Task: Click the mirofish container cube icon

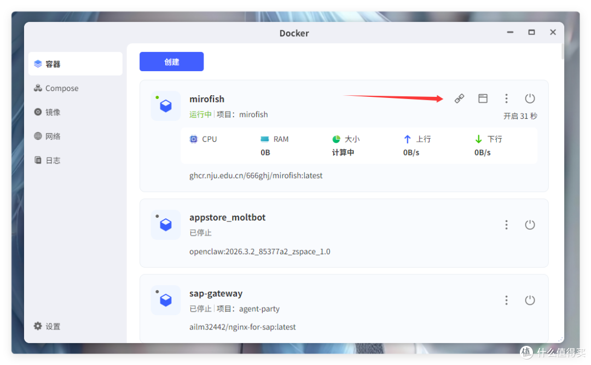Action: pos(166,106)
